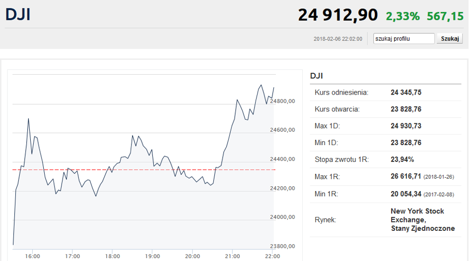The width and height of the screenshot is (469, 261).
Task: Select the Max 1D value 24 930,73
Action: [406, 126]
